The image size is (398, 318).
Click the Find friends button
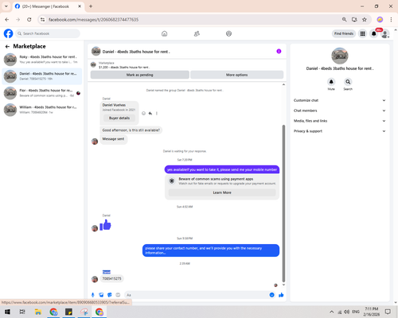(344, 33)
